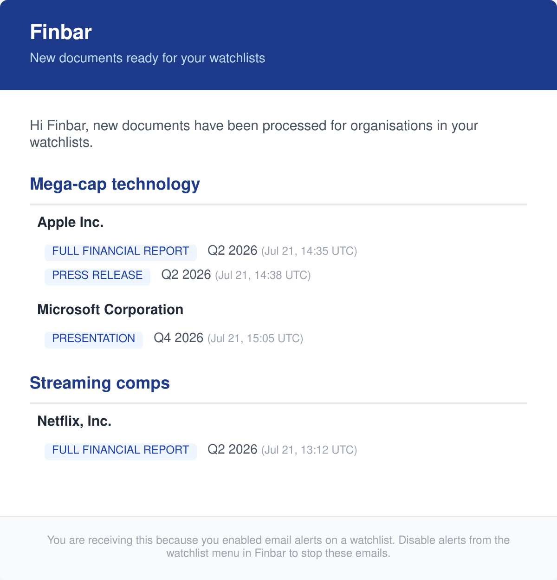Click the Jul 21, 14:35 UTC timestamp
This screenshot has height=580, width=557.
309,251
